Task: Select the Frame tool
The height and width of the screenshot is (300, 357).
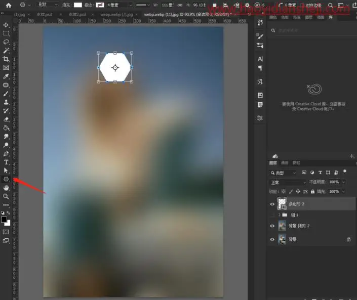Action: pos(6,68)
